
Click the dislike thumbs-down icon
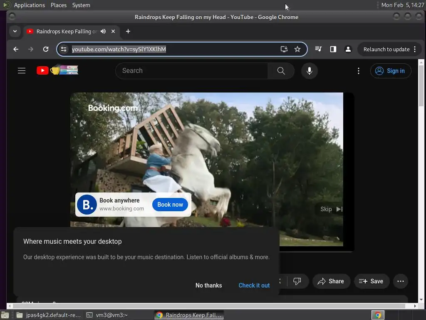click(297, 281)
